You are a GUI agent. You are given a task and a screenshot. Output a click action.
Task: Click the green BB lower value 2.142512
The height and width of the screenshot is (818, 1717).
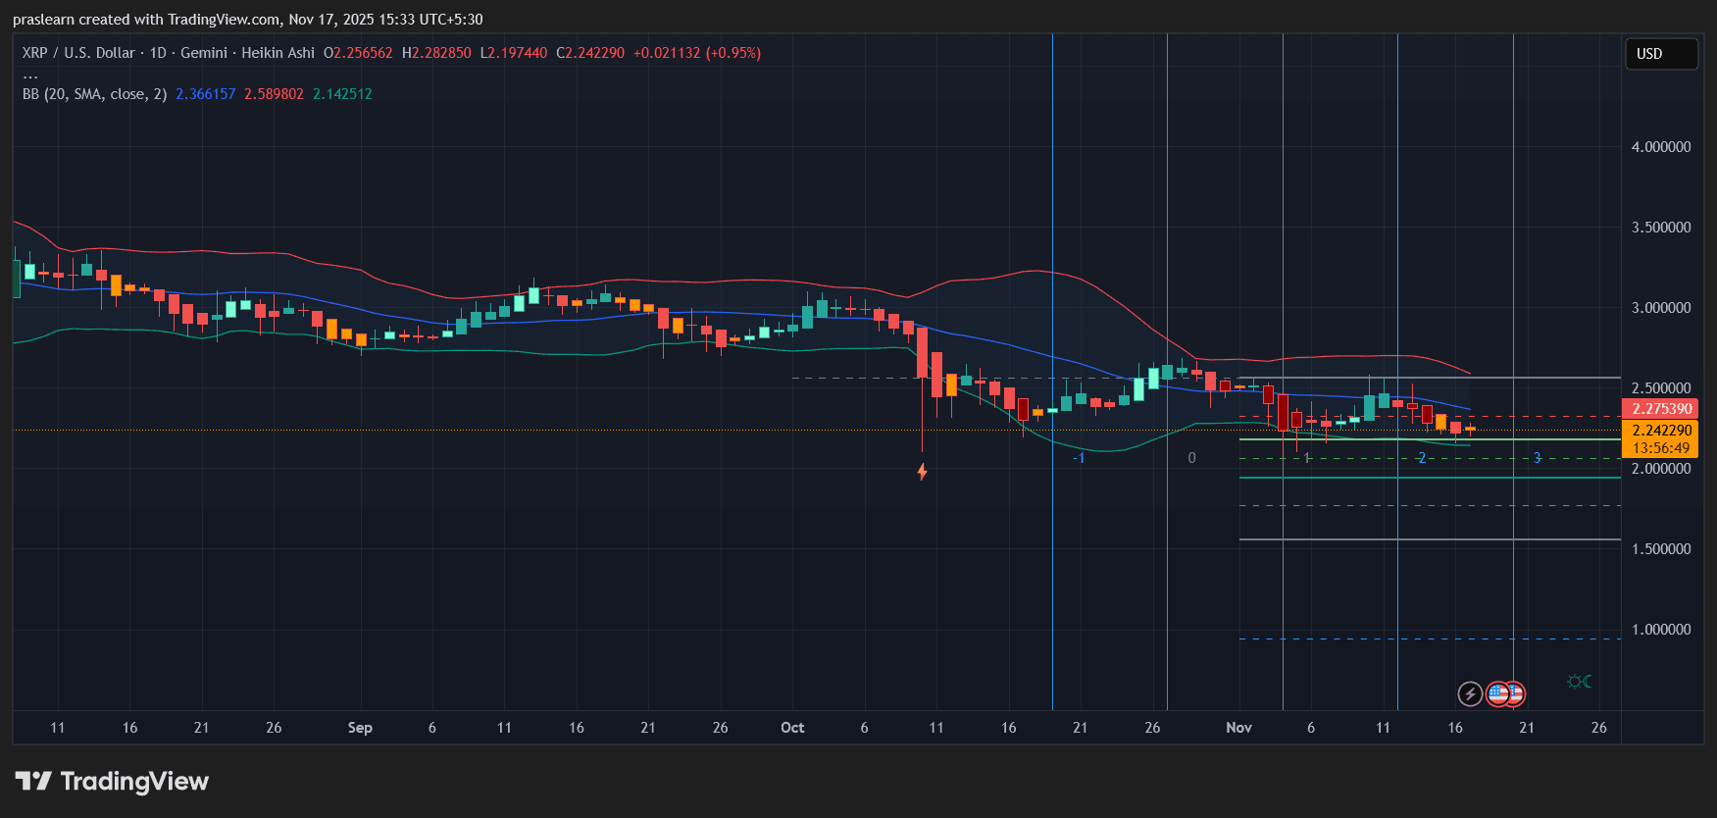[x=342, y=94]
